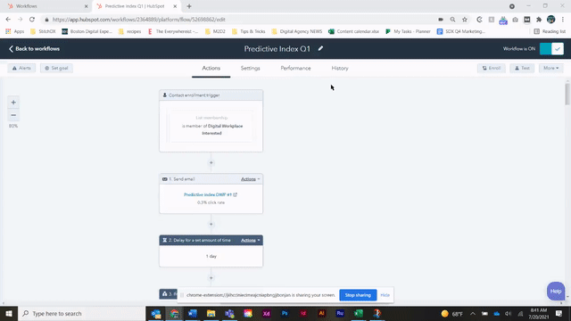This screenshot has height=321, width=571.
Task: Open the Chrome three-dot menu
Action: pyautogui.click(x=563, y=20)
